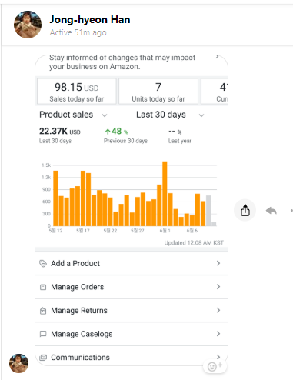Click the Manage Orders box icon
The image size is (293, 380).
click(43, 287)
